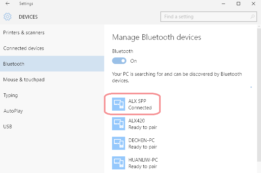Click the back arrow in Settings

8,4
